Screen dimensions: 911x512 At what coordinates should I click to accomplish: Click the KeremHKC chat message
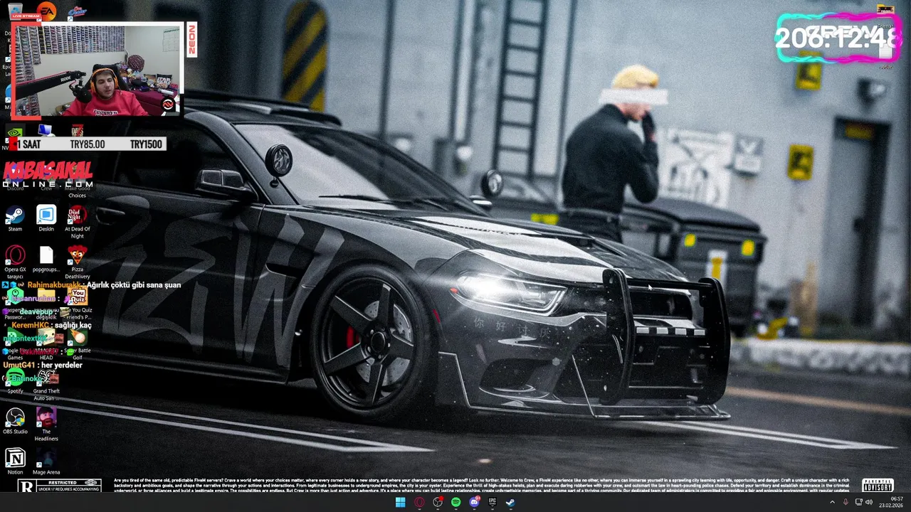coord(51,325)
